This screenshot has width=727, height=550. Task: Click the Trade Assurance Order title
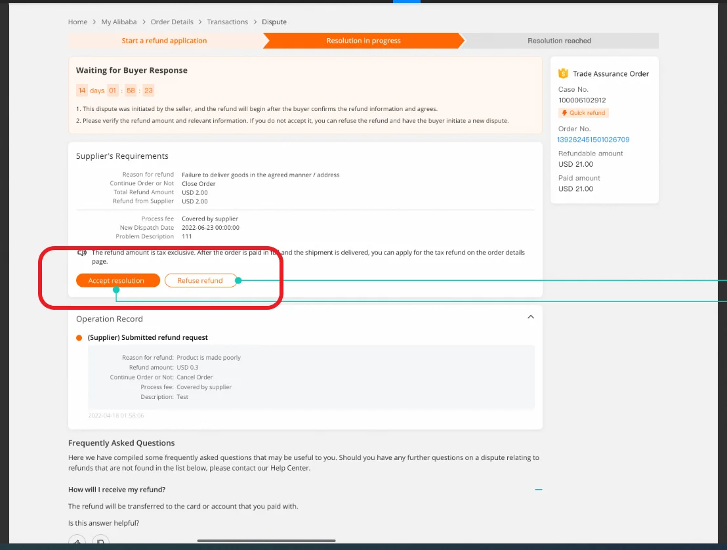(611, 74)
